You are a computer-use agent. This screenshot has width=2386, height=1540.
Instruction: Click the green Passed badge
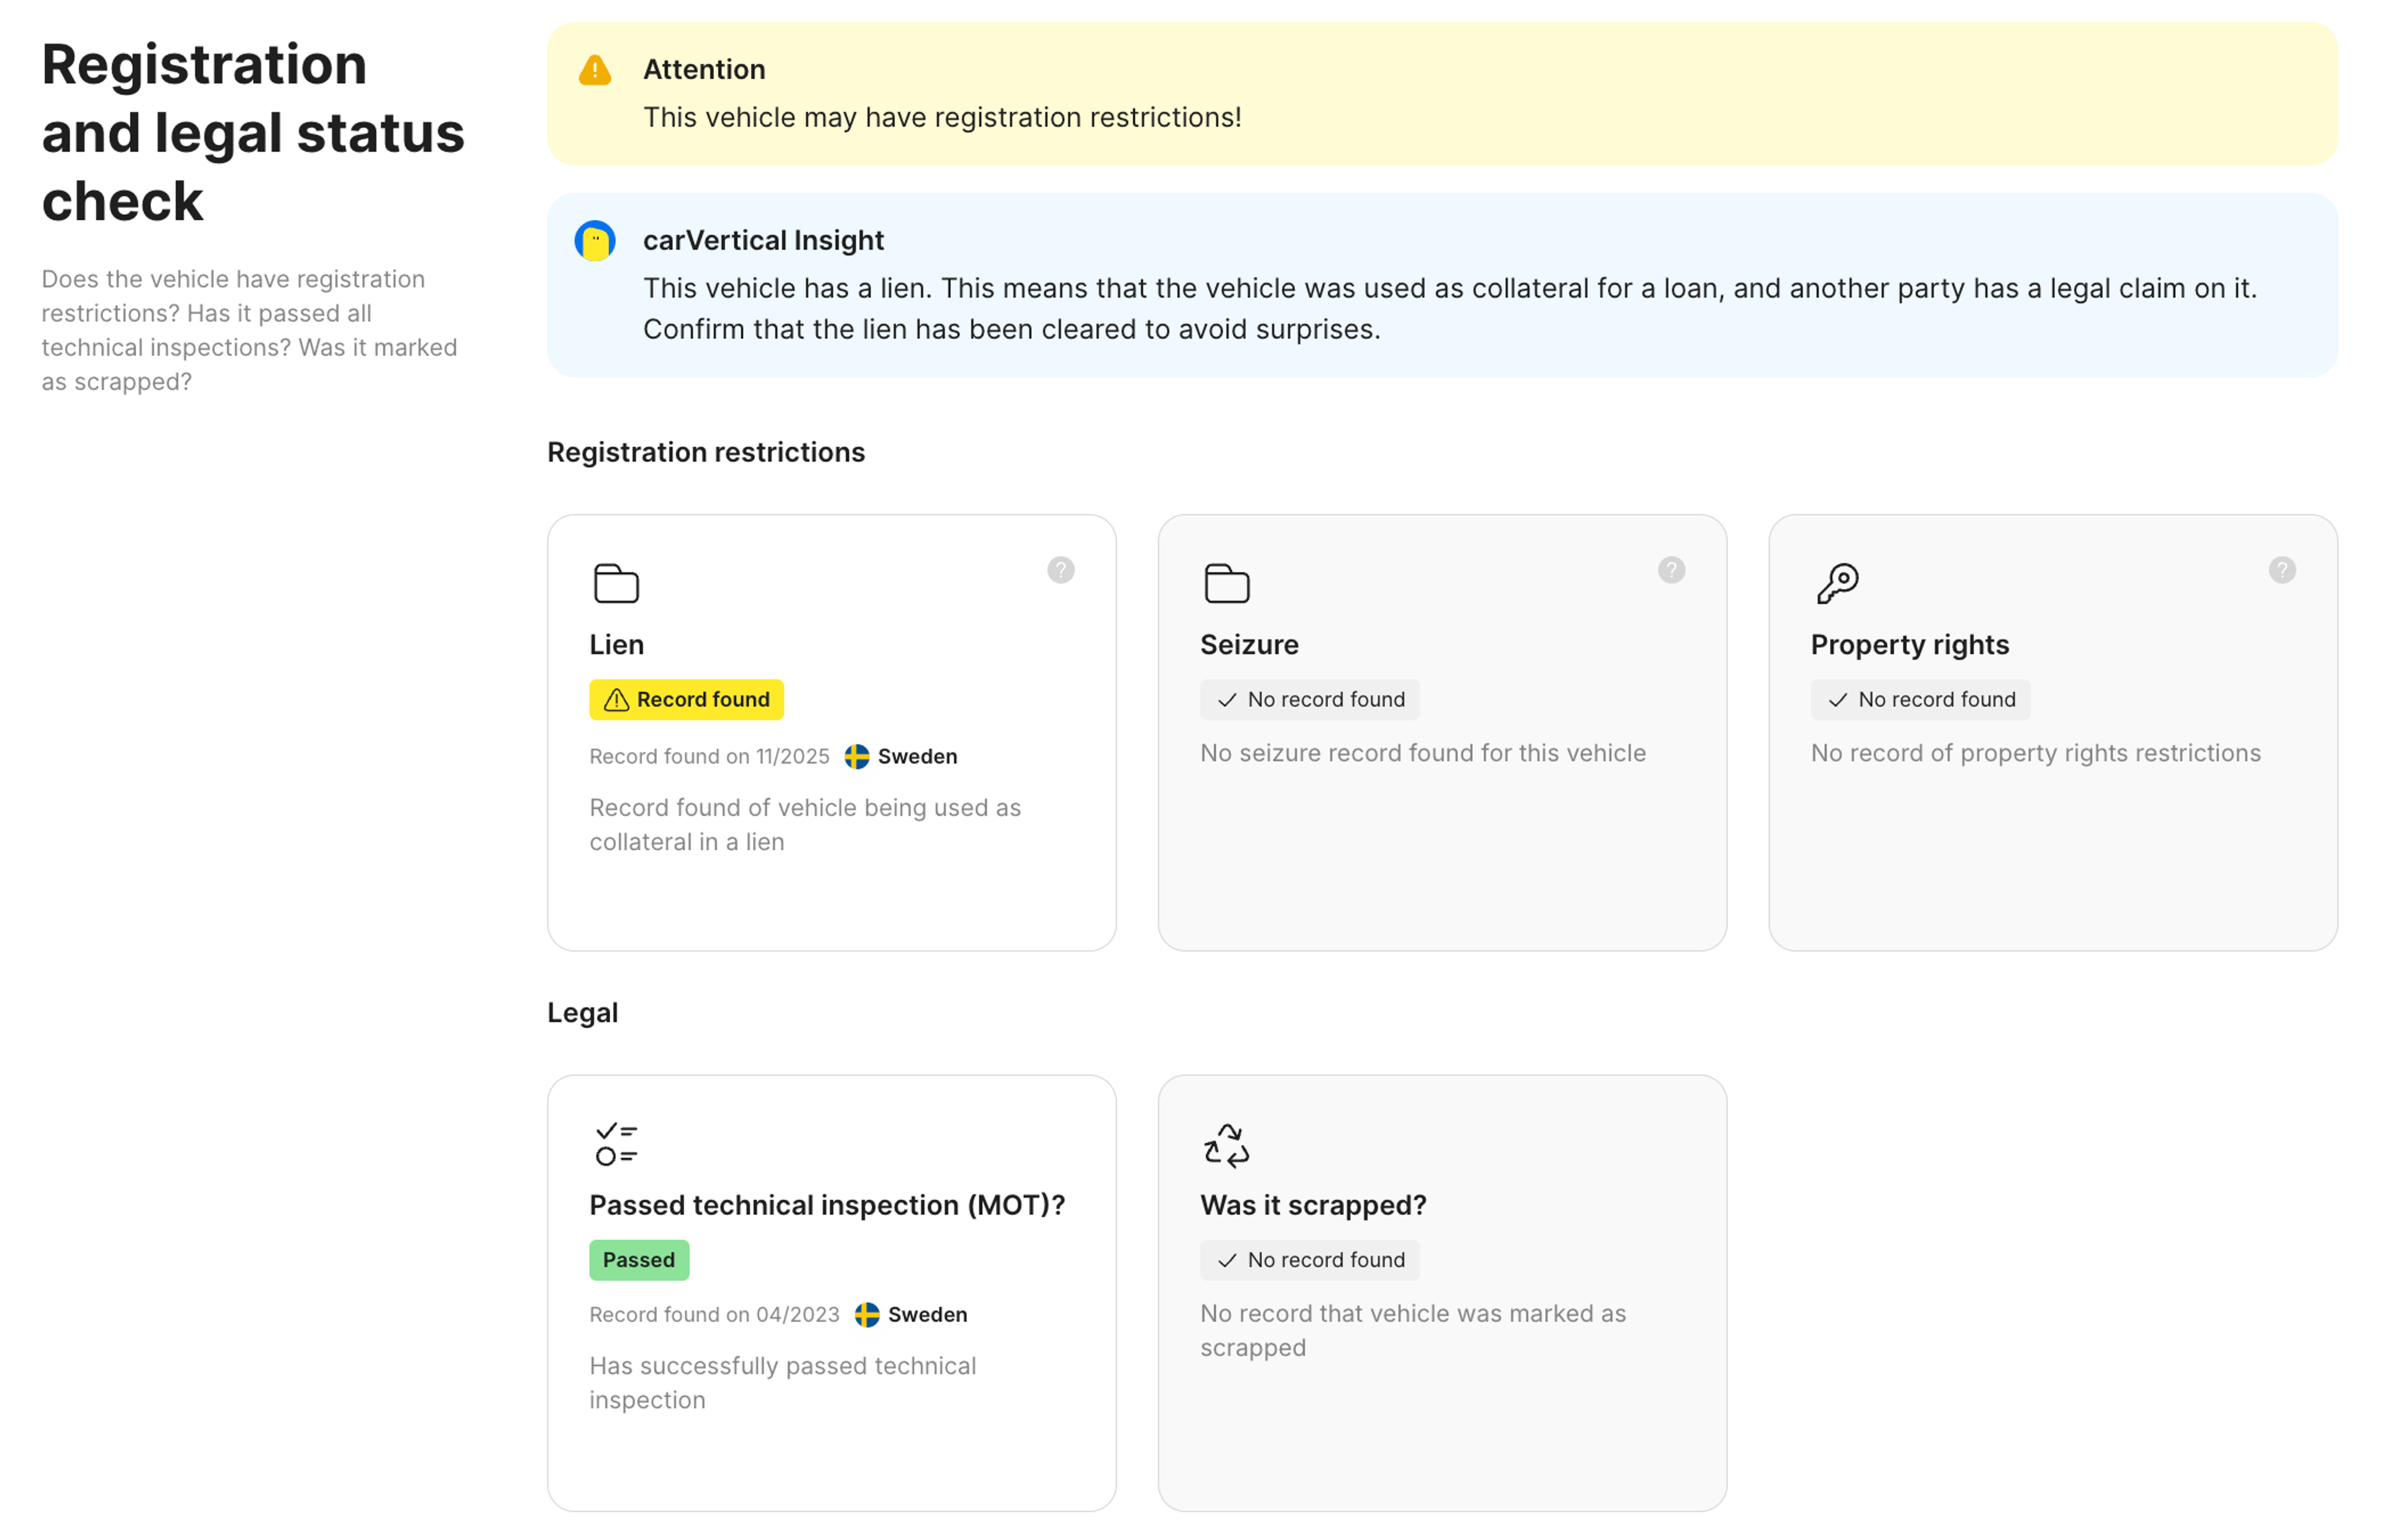[x=638, y=1260]
